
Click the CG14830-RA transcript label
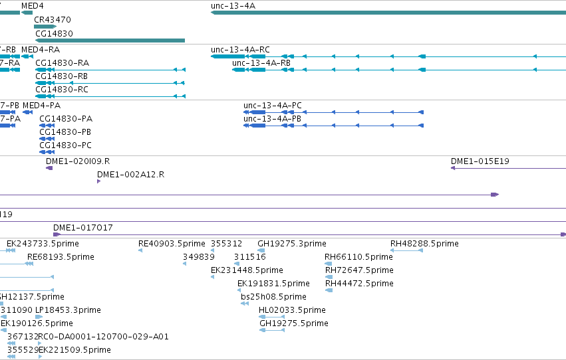point(62,62)
